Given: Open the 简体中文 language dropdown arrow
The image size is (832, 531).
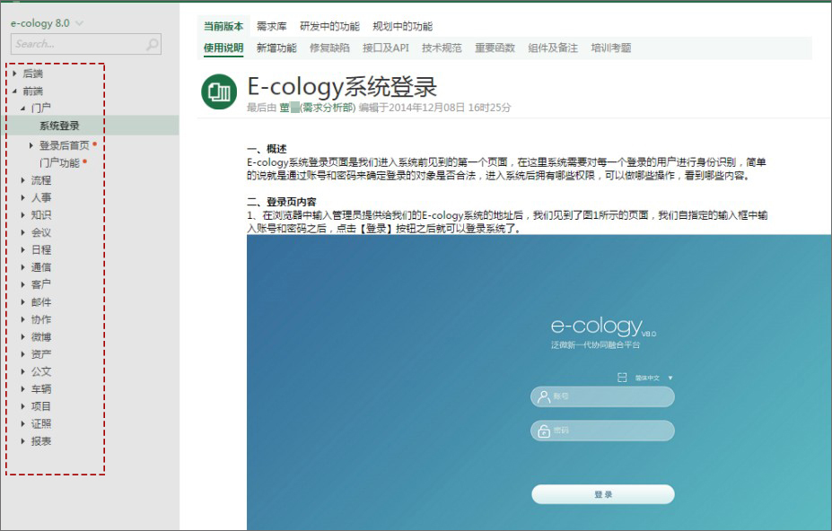Looking at the screenshot, I should (670, 378).
